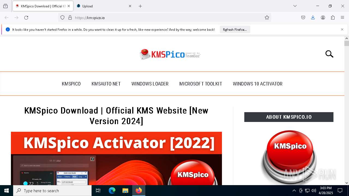Open the Extensions panel
This screenshot has height=196, width=349.
point(333,17)
